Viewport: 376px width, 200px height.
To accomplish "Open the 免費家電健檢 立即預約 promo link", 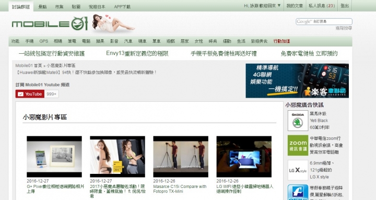I will click(x=309, y=53).
